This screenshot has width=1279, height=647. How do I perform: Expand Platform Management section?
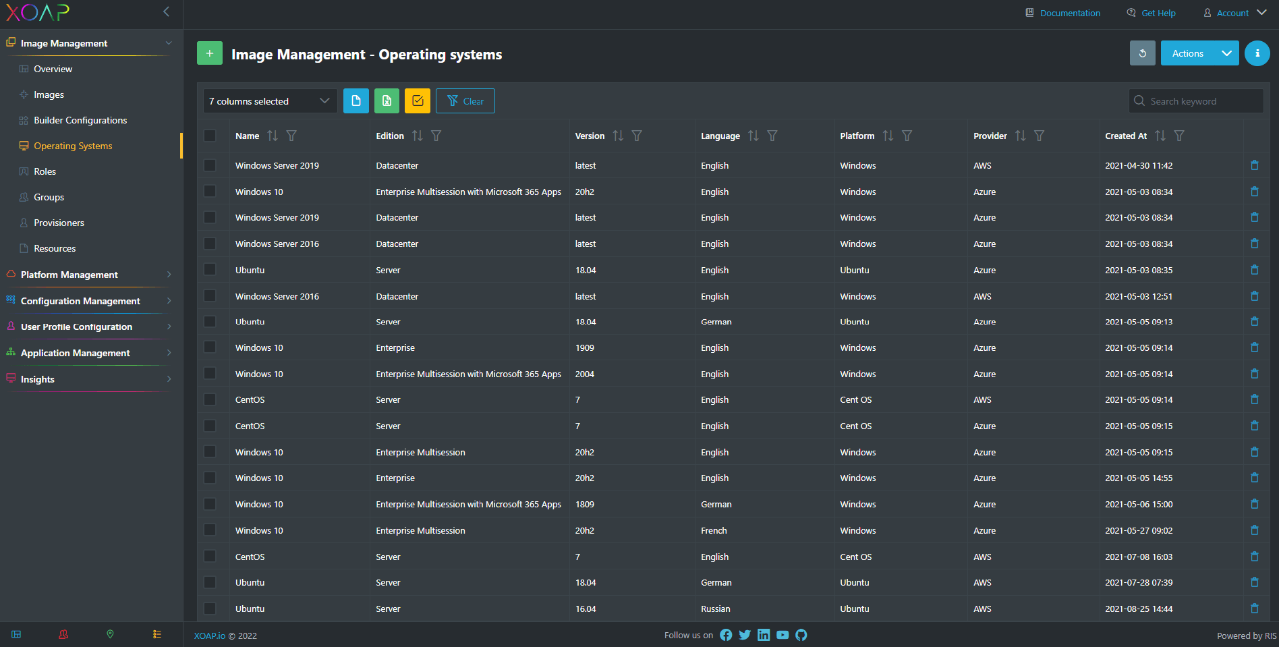91,275
